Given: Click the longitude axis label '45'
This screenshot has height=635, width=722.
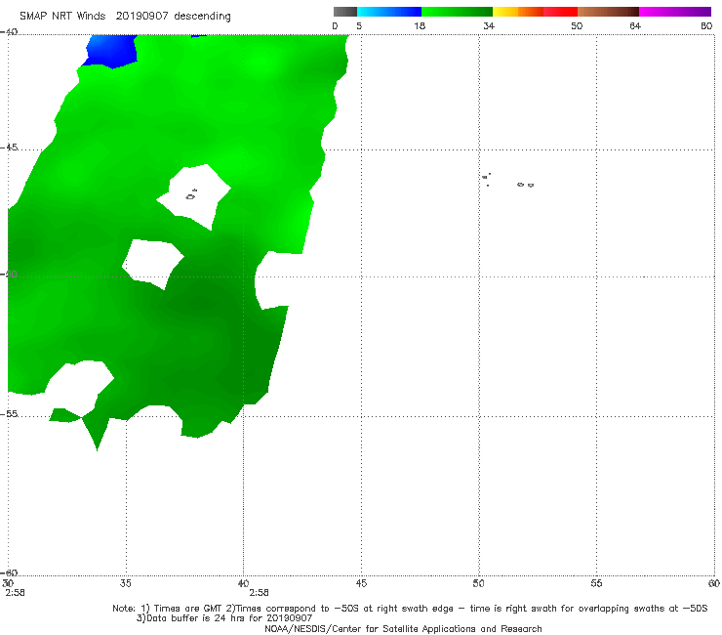Looking at the screenshot, I should click(x=361, y=583).
